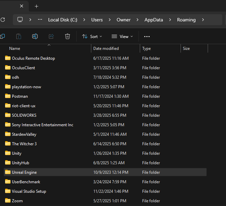
Task: Click File folder type in the odh row
Action: click(151, 77)
